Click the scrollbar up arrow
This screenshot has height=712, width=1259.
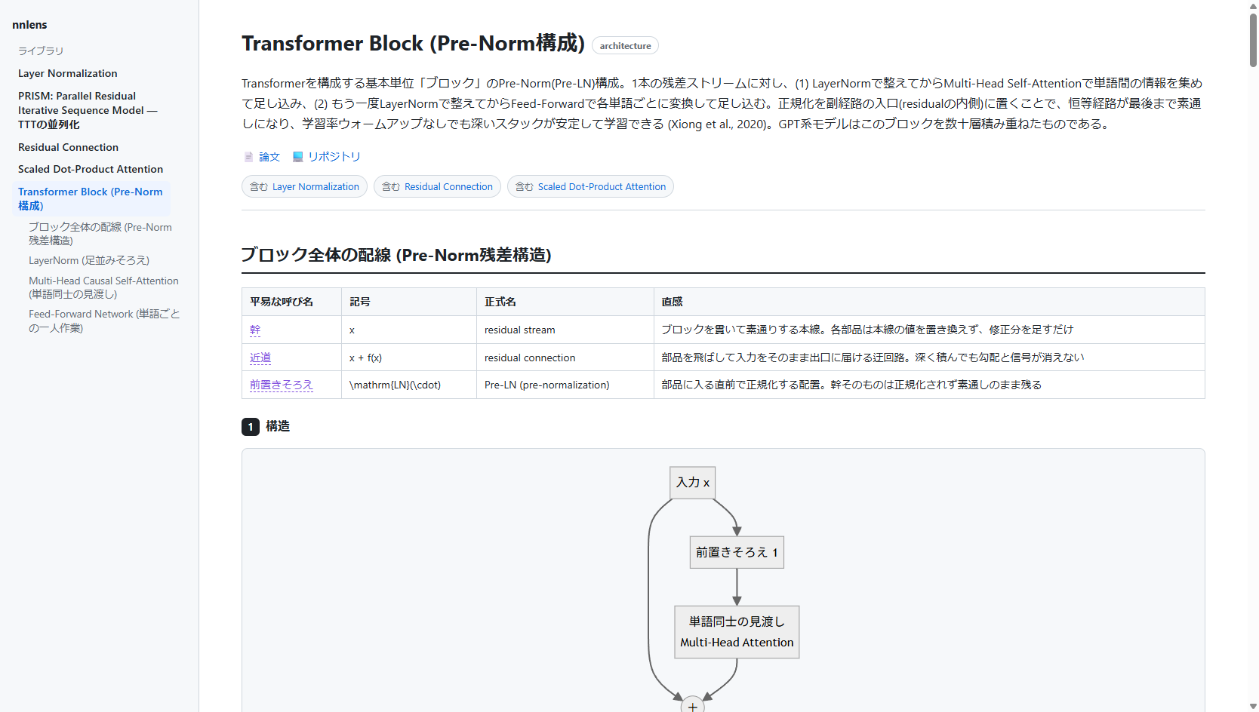(1253, 5)
